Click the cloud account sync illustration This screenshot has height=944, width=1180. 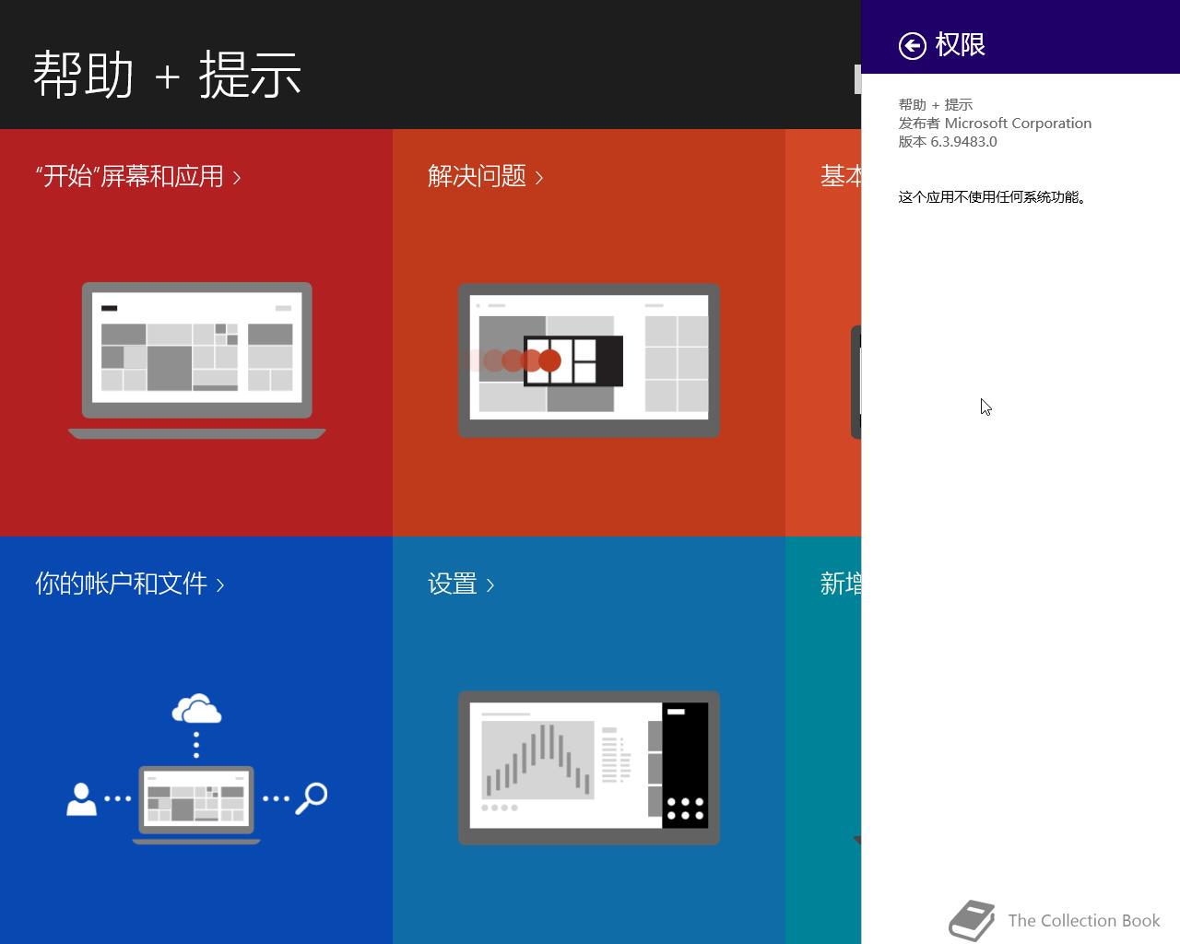pos(196,768)
